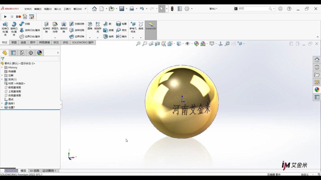Expand more manager tabs with chevron arrow

coord(58,53)
